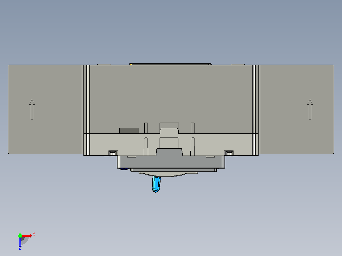
Task: Select the left mounting screw tab
Action: pyautogui.click(x=113, y=153)
